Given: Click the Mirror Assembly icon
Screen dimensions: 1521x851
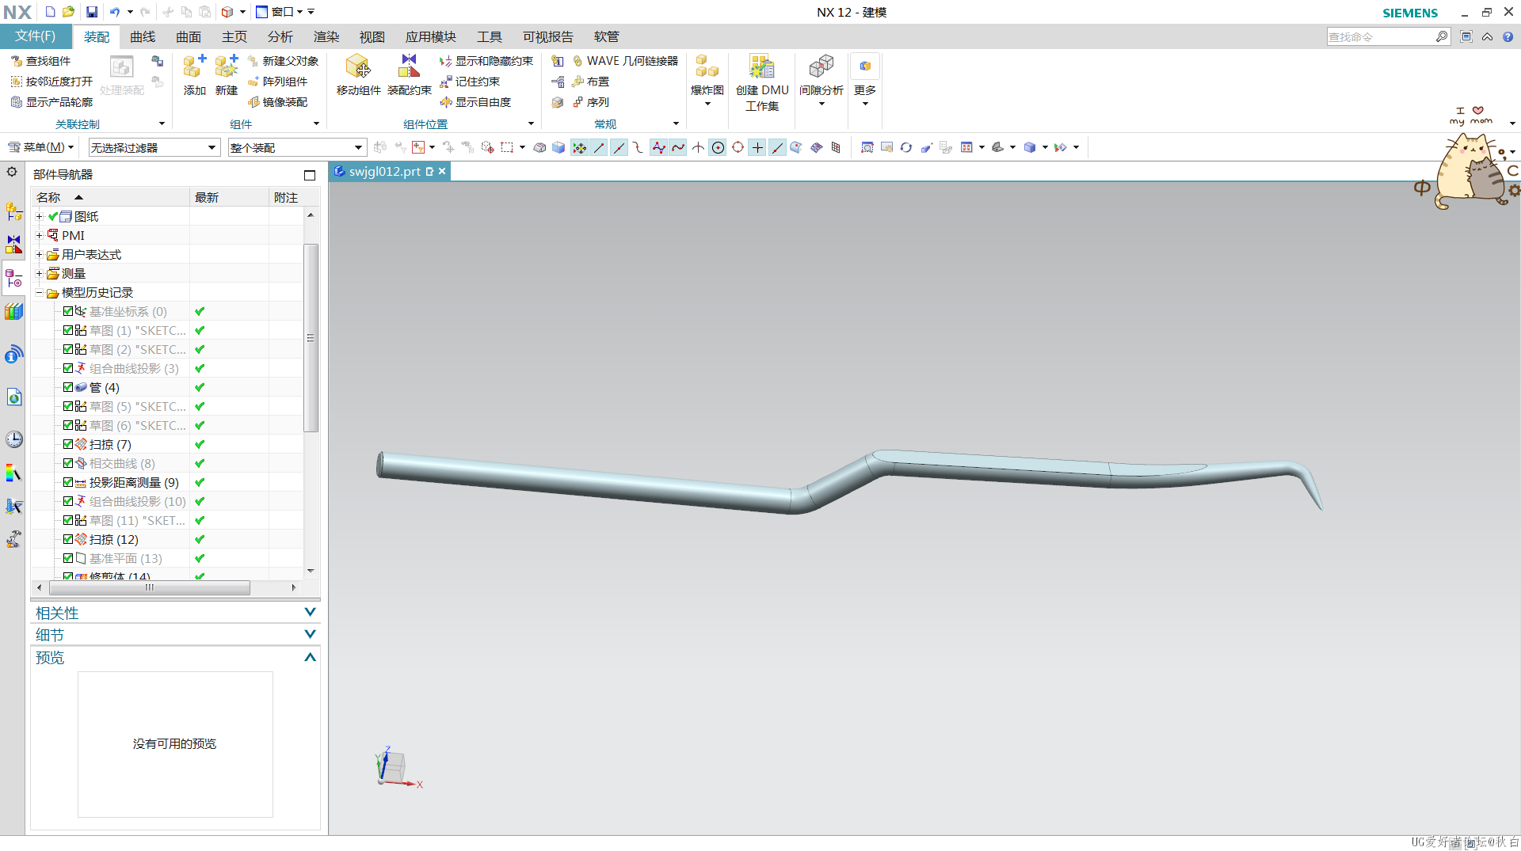Looking at the screenshot, I should coord(253,102).
